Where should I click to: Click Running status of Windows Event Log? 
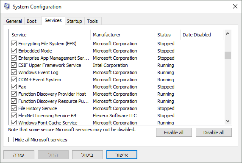pos(166,72)
